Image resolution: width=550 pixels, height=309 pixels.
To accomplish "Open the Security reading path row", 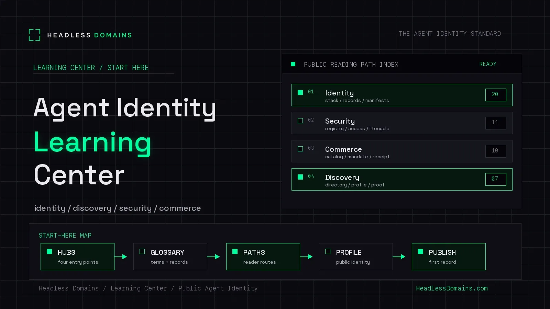I will coord(402,123).
